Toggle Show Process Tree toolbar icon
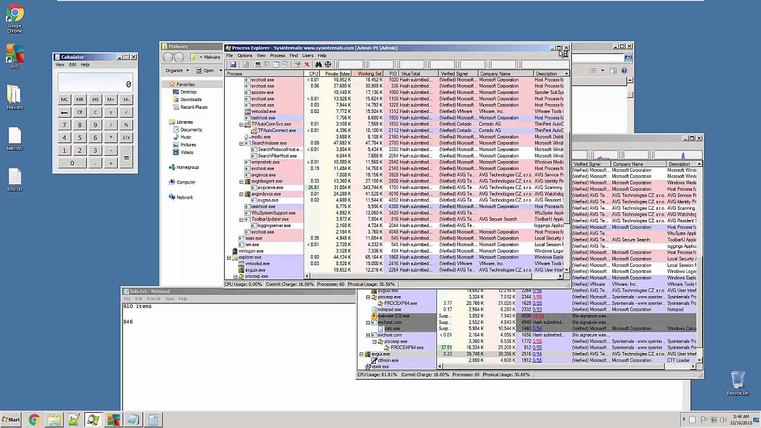761x428 pixels. click(266, 64)
